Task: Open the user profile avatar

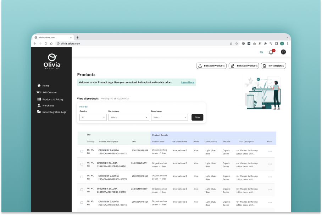Action: coord(283,52)
